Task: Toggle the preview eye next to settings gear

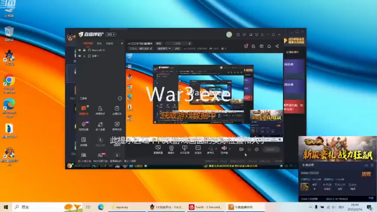Action: point(249,149)
